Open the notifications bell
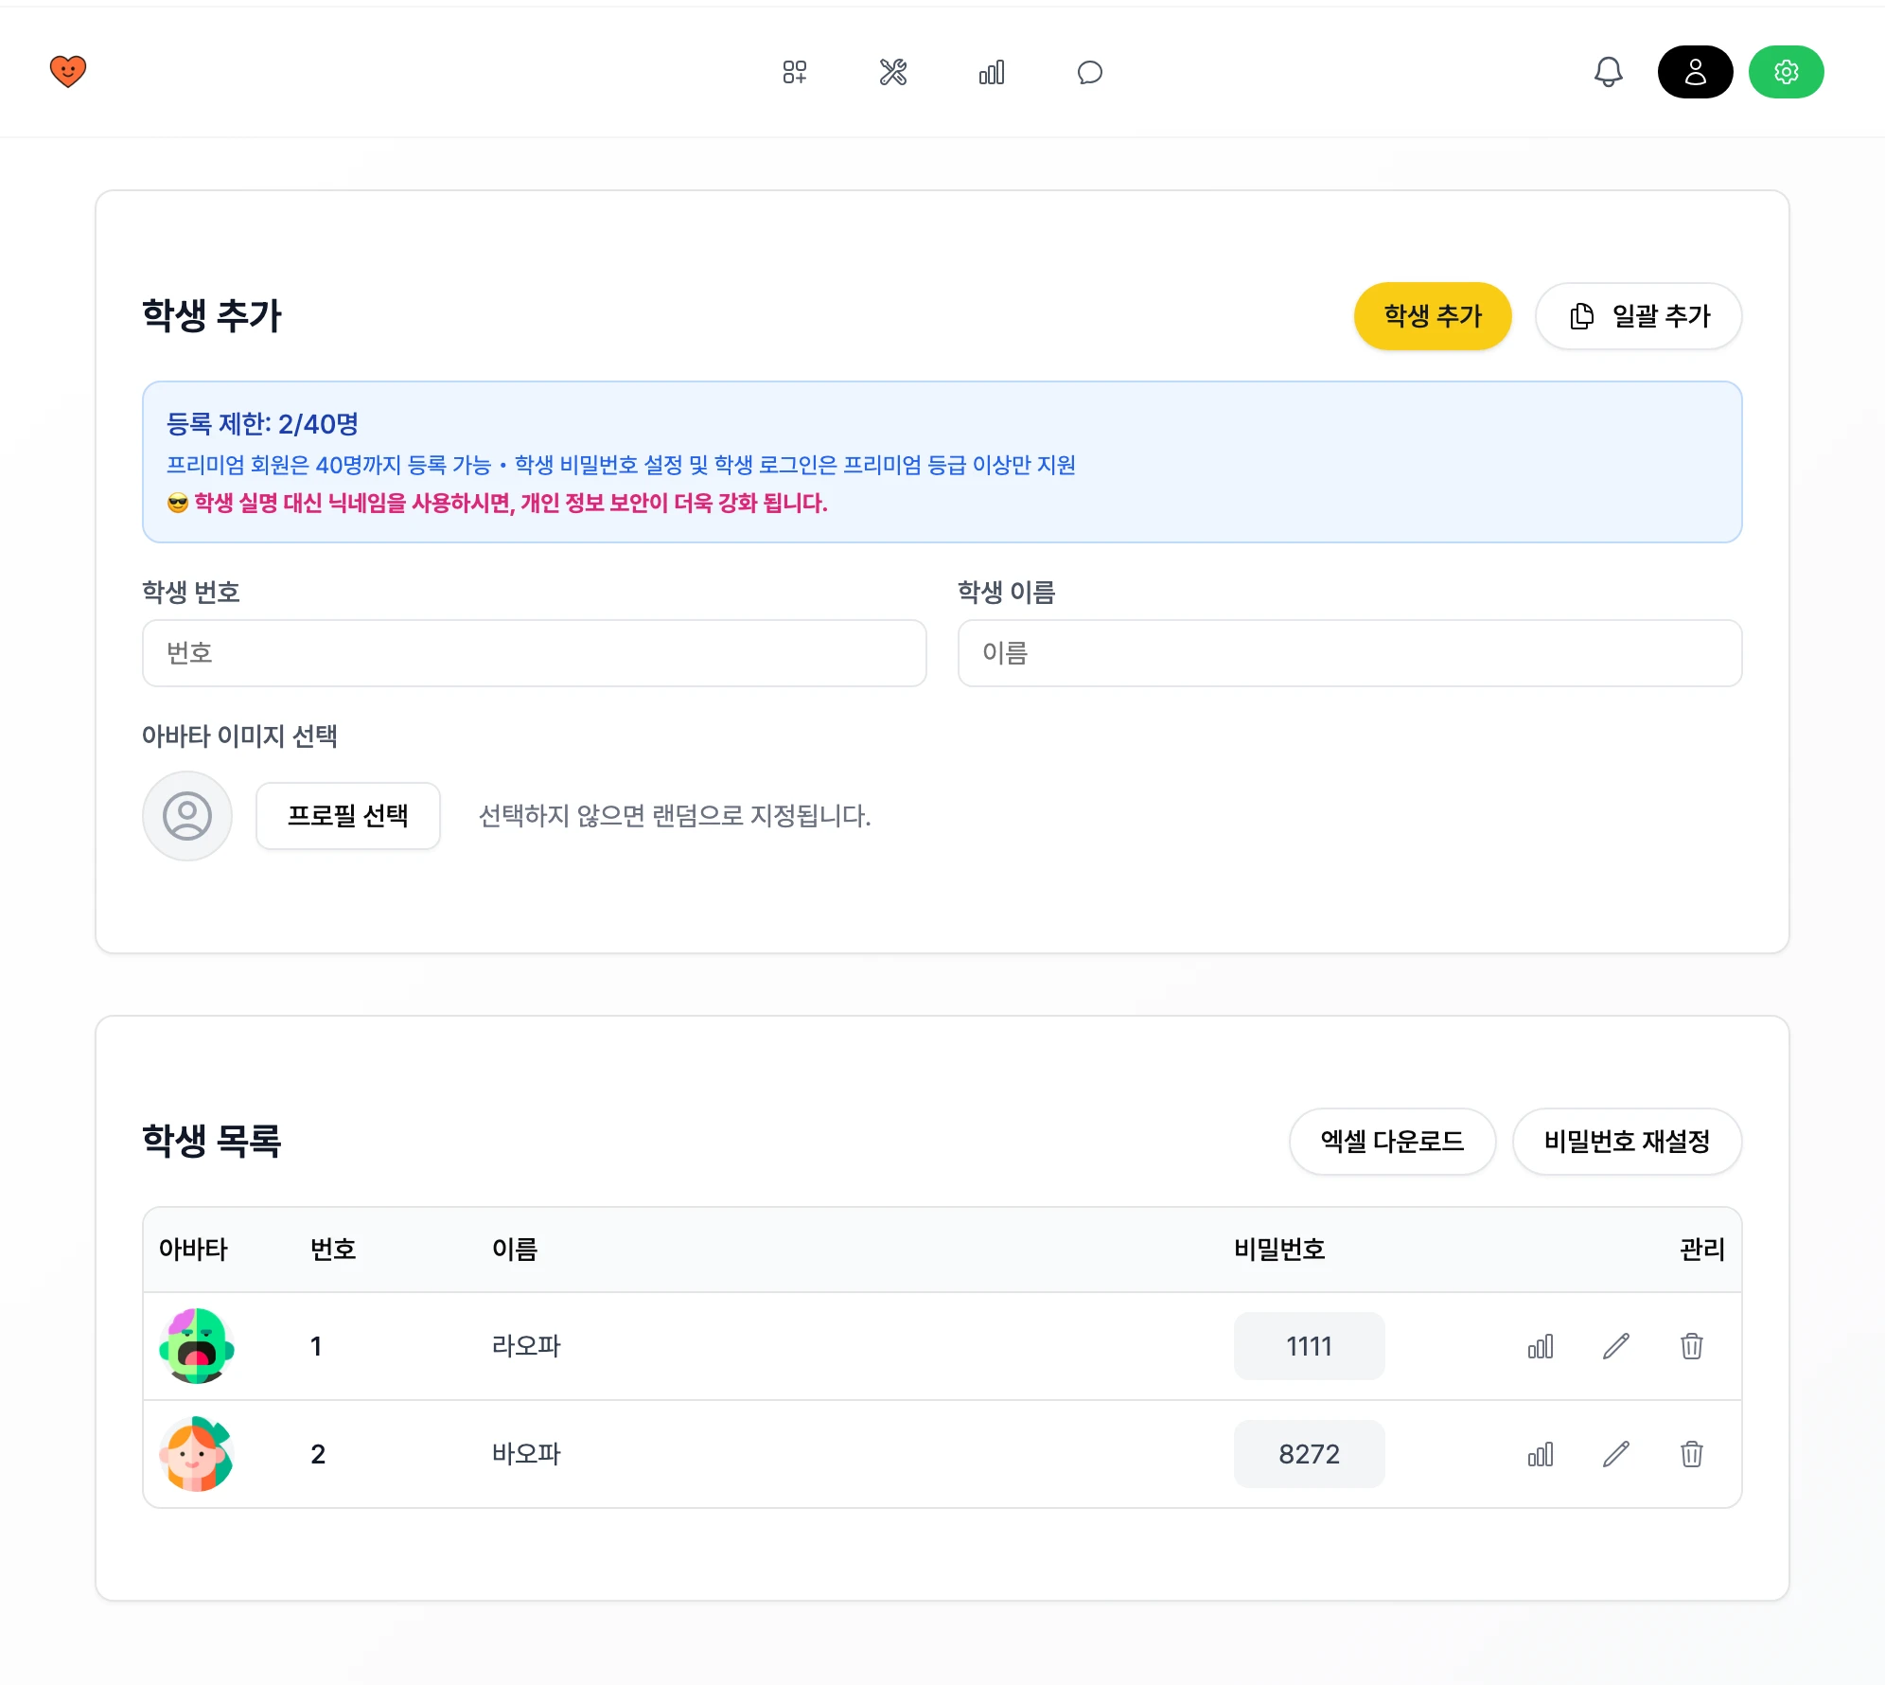The width and height of the screenshot is (1885, 1685). [1609, 72]
